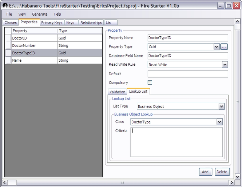Select the DoctorID property row
The height and width of the screenshot is (187, 242).
54,38
